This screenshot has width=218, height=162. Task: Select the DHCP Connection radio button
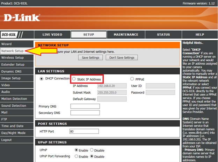pos(41,79)
